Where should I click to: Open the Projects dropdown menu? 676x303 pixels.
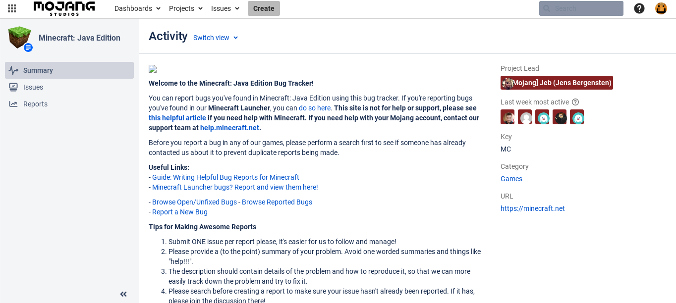(186, 8)
